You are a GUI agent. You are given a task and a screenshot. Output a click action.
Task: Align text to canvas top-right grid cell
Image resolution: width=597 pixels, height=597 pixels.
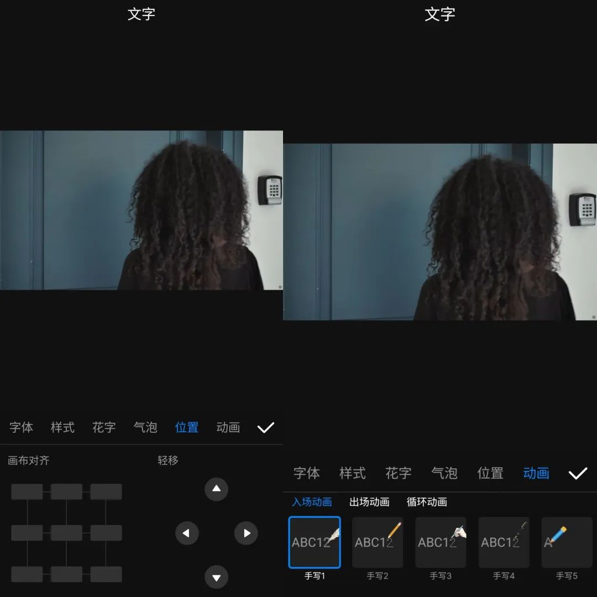(106, 491)
